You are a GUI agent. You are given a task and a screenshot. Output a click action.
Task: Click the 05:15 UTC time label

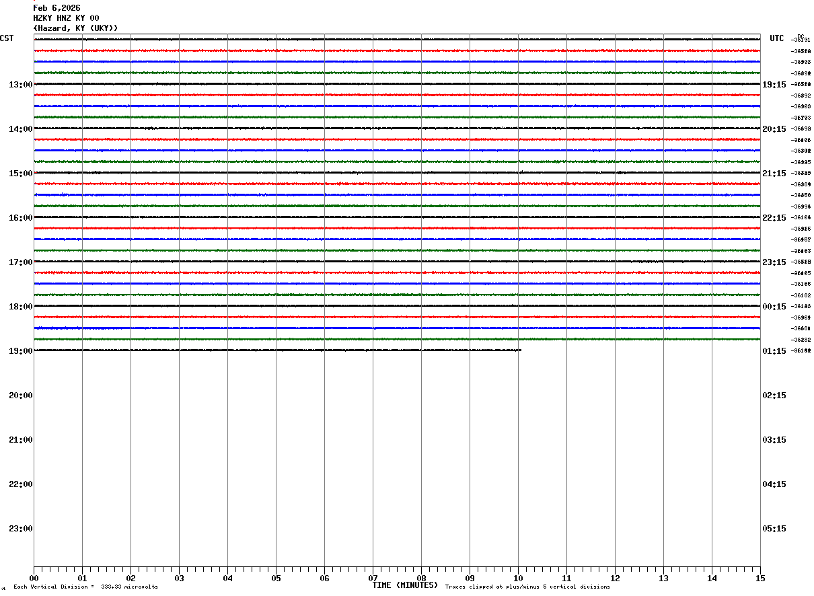click(x=774, y=529)
